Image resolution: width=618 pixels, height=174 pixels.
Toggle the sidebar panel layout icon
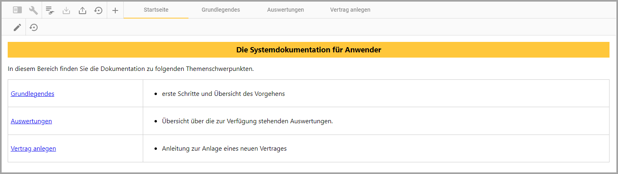tap(17, 10)
